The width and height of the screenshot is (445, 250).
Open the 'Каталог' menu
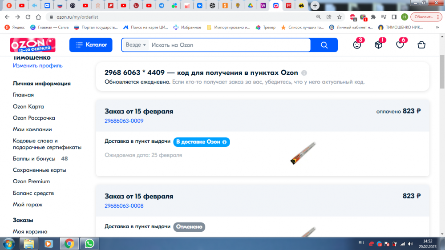click(x=91, y=45)
